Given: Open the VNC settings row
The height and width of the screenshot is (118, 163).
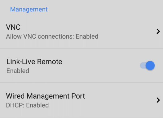Looking at the screenshot, I should [x=81, y=32].
